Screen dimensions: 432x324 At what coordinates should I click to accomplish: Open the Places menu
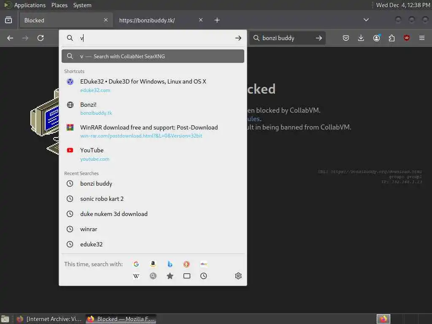[x=59, y=5]
